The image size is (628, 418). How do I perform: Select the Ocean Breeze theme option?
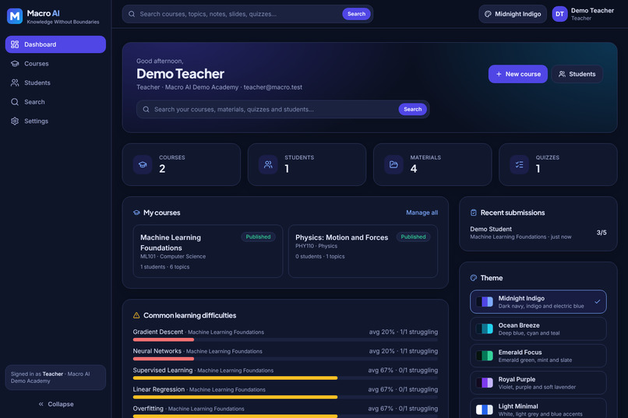[538, 328]
